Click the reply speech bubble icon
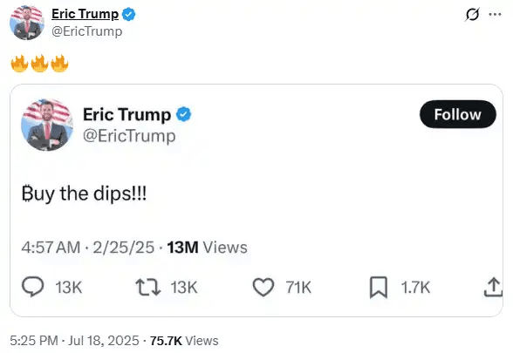The width and height of the screenshot is (513, 353). (33, 287)
